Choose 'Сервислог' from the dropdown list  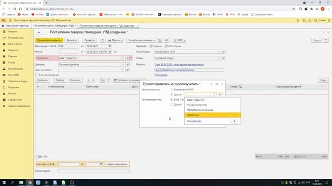pyautogui.click(x=213, y=115)
